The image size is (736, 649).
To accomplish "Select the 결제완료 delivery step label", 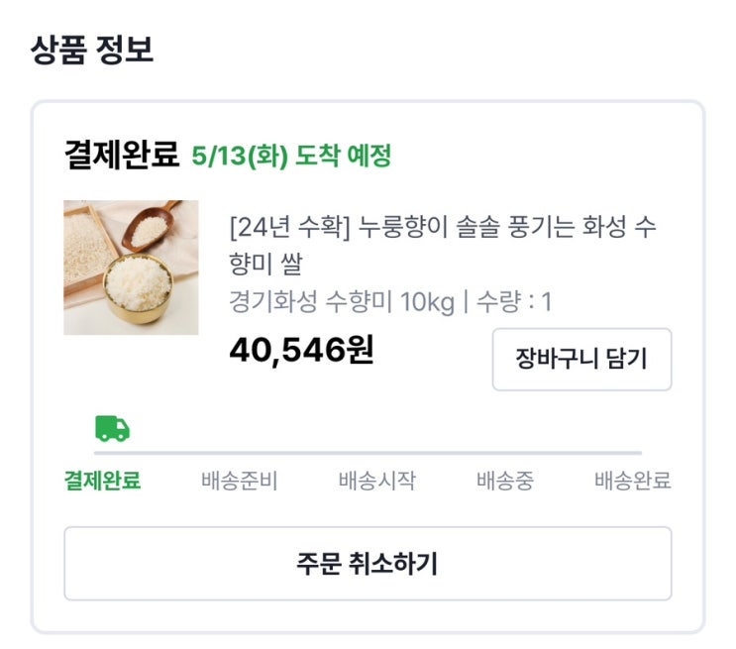I will [102, 482].
